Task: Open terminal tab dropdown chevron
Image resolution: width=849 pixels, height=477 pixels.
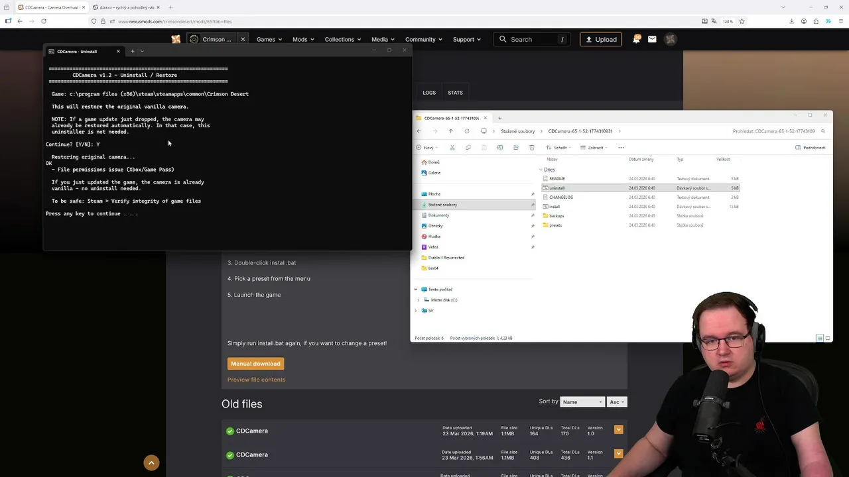Action: [x=142, y=51]
